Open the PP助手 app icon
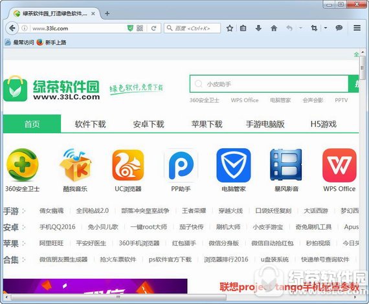 pos(181,165)
